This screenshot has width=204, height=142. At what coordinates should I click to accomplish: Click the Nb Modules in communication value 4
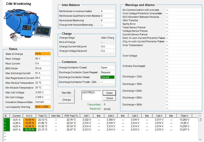click(107, 11)
